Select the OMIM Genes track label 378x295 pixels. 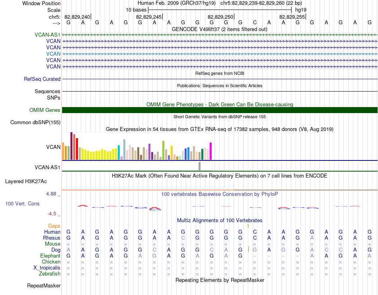click(45, 110)
